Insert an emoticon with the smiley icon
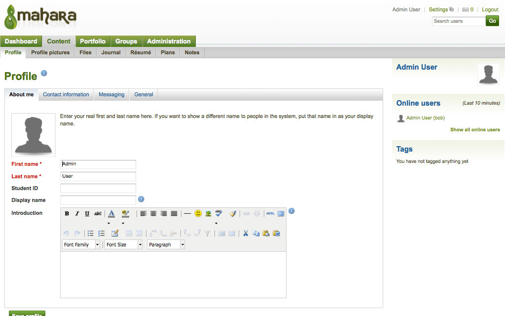This screenshot has width=505, height=316. 198,214
